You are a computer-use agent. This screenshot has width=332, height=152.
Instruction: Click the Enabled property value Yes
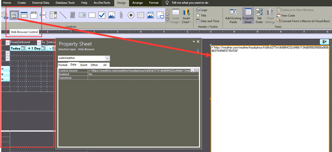143,74
